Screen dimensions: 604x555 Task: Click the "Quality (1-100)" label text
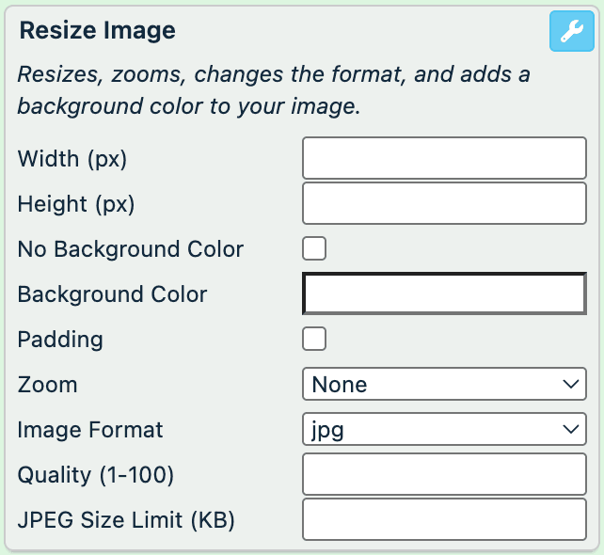(x=96, y=475)
